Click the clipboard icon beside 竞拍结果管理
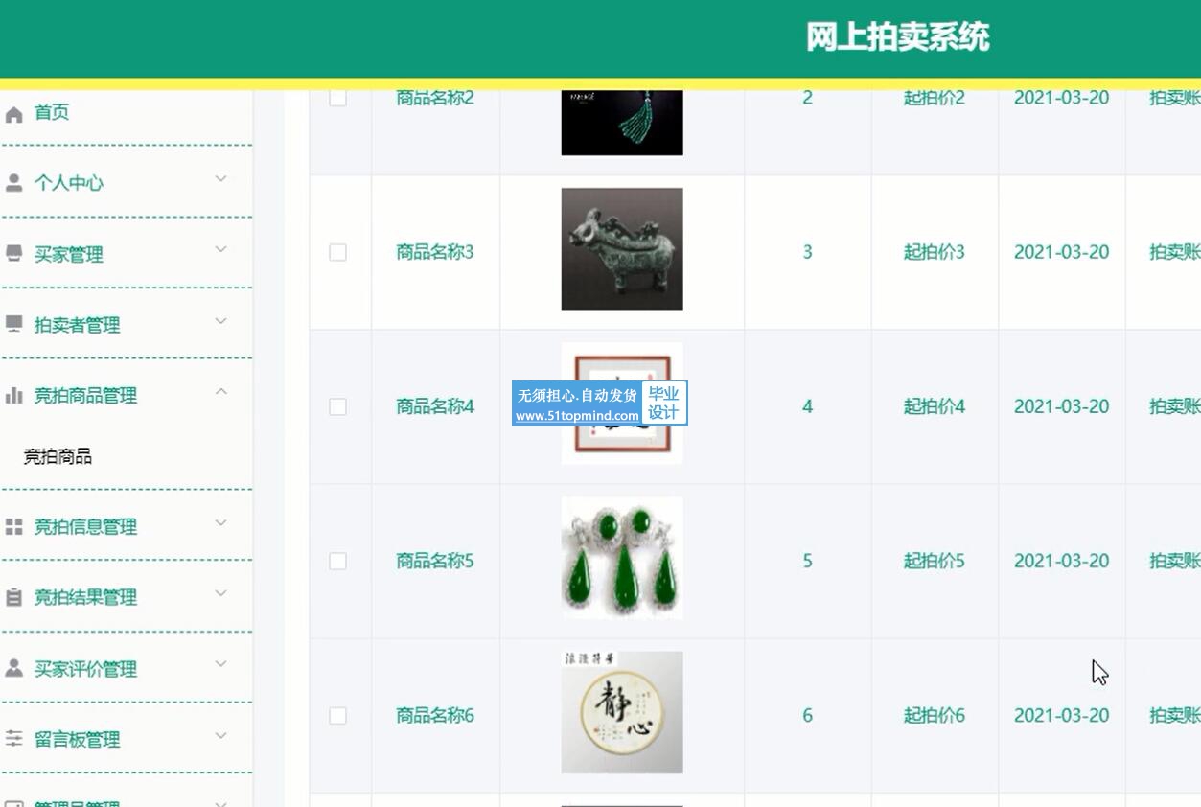The height and width of the screenshot is (807, 1201). point(14,597)
